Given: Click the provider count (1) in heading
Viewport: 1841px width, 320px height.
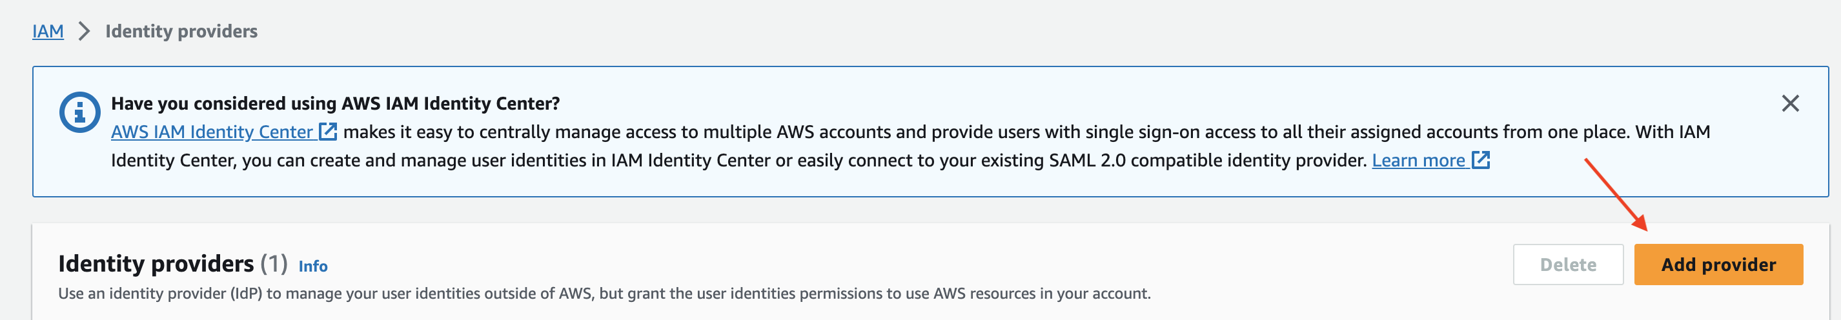Looking at the screenshot, I should (274, 264).
